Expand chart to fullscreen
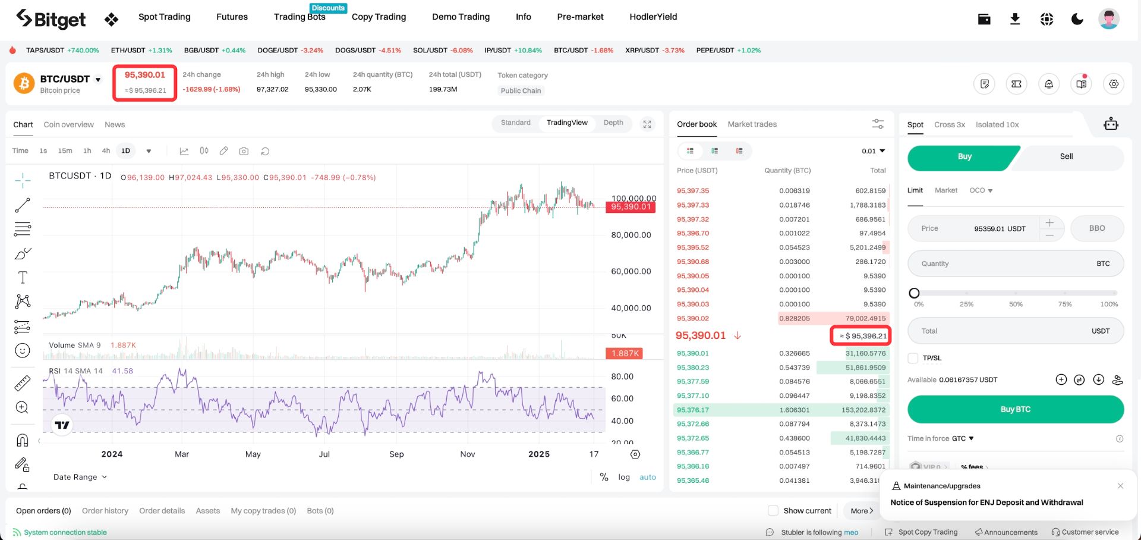1141x540 pixels. (x=647, y=124)
